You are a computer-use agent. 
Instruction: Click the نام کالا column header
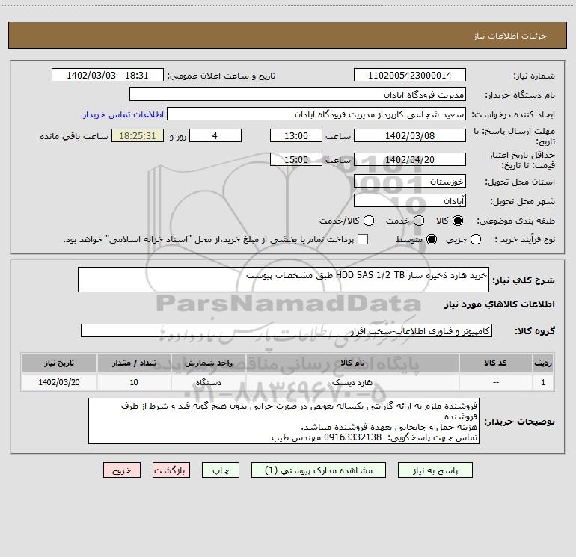point(352,363)
